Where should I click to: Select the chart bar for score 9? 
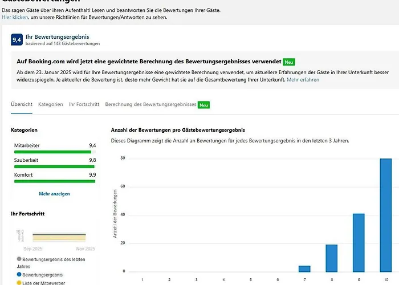[359, 243]
